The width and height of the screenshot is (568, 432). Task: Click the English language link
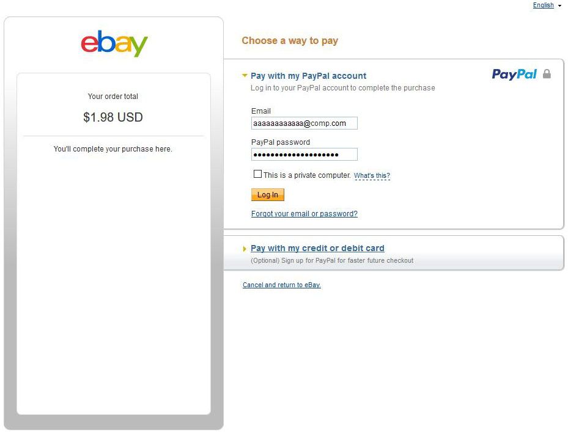pyautogui.click(x=543, y=5)
